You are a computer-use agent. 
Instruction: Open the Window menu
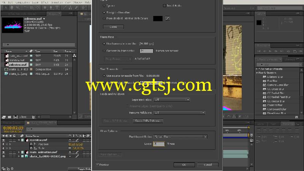(78, 2)
